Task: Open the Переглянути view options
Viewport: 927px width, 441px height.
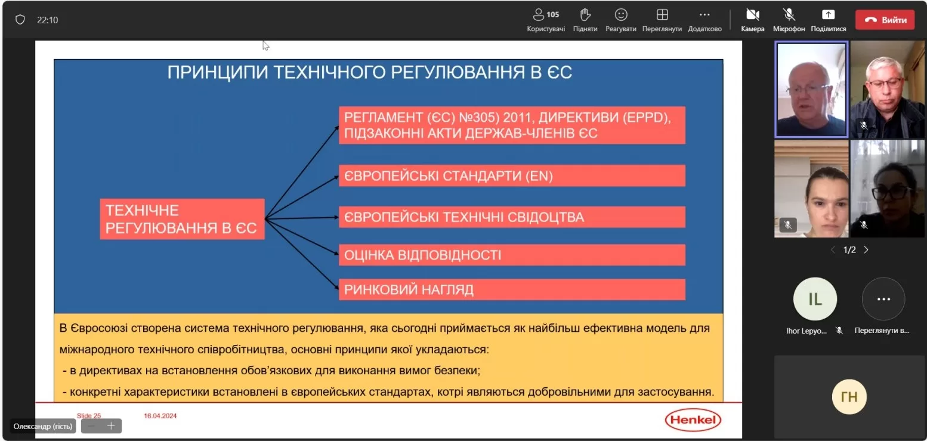Action: coord(662,20)
